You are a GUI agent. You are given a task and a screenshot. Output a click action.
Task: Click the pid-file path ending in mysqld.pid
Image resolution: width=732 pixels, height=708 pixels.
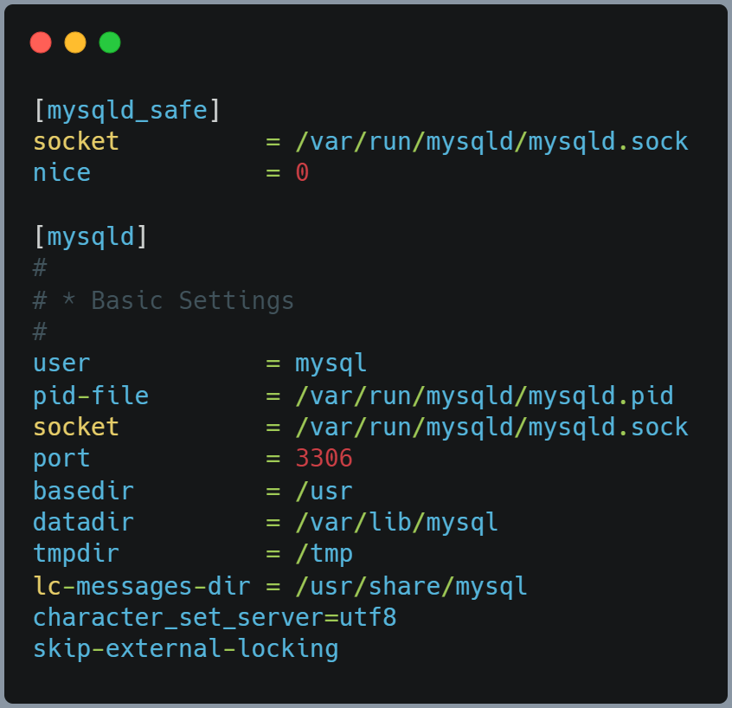click(x=484, y=396)
